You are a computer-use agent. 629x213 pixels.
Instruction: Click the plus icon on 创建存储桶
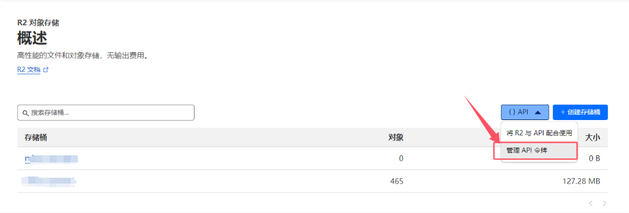(x=562, y=112)
